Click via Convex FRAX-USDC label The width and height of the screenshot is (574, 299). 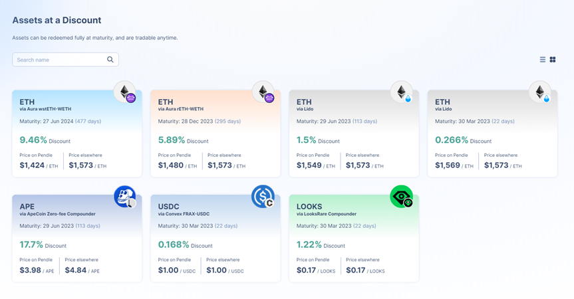pyautogui.click(x=184, y=214)
